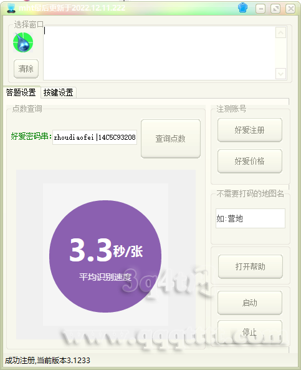Click inside the window list text area
The width and height of the screenshot is (301, 370).
tap(159, 53)
